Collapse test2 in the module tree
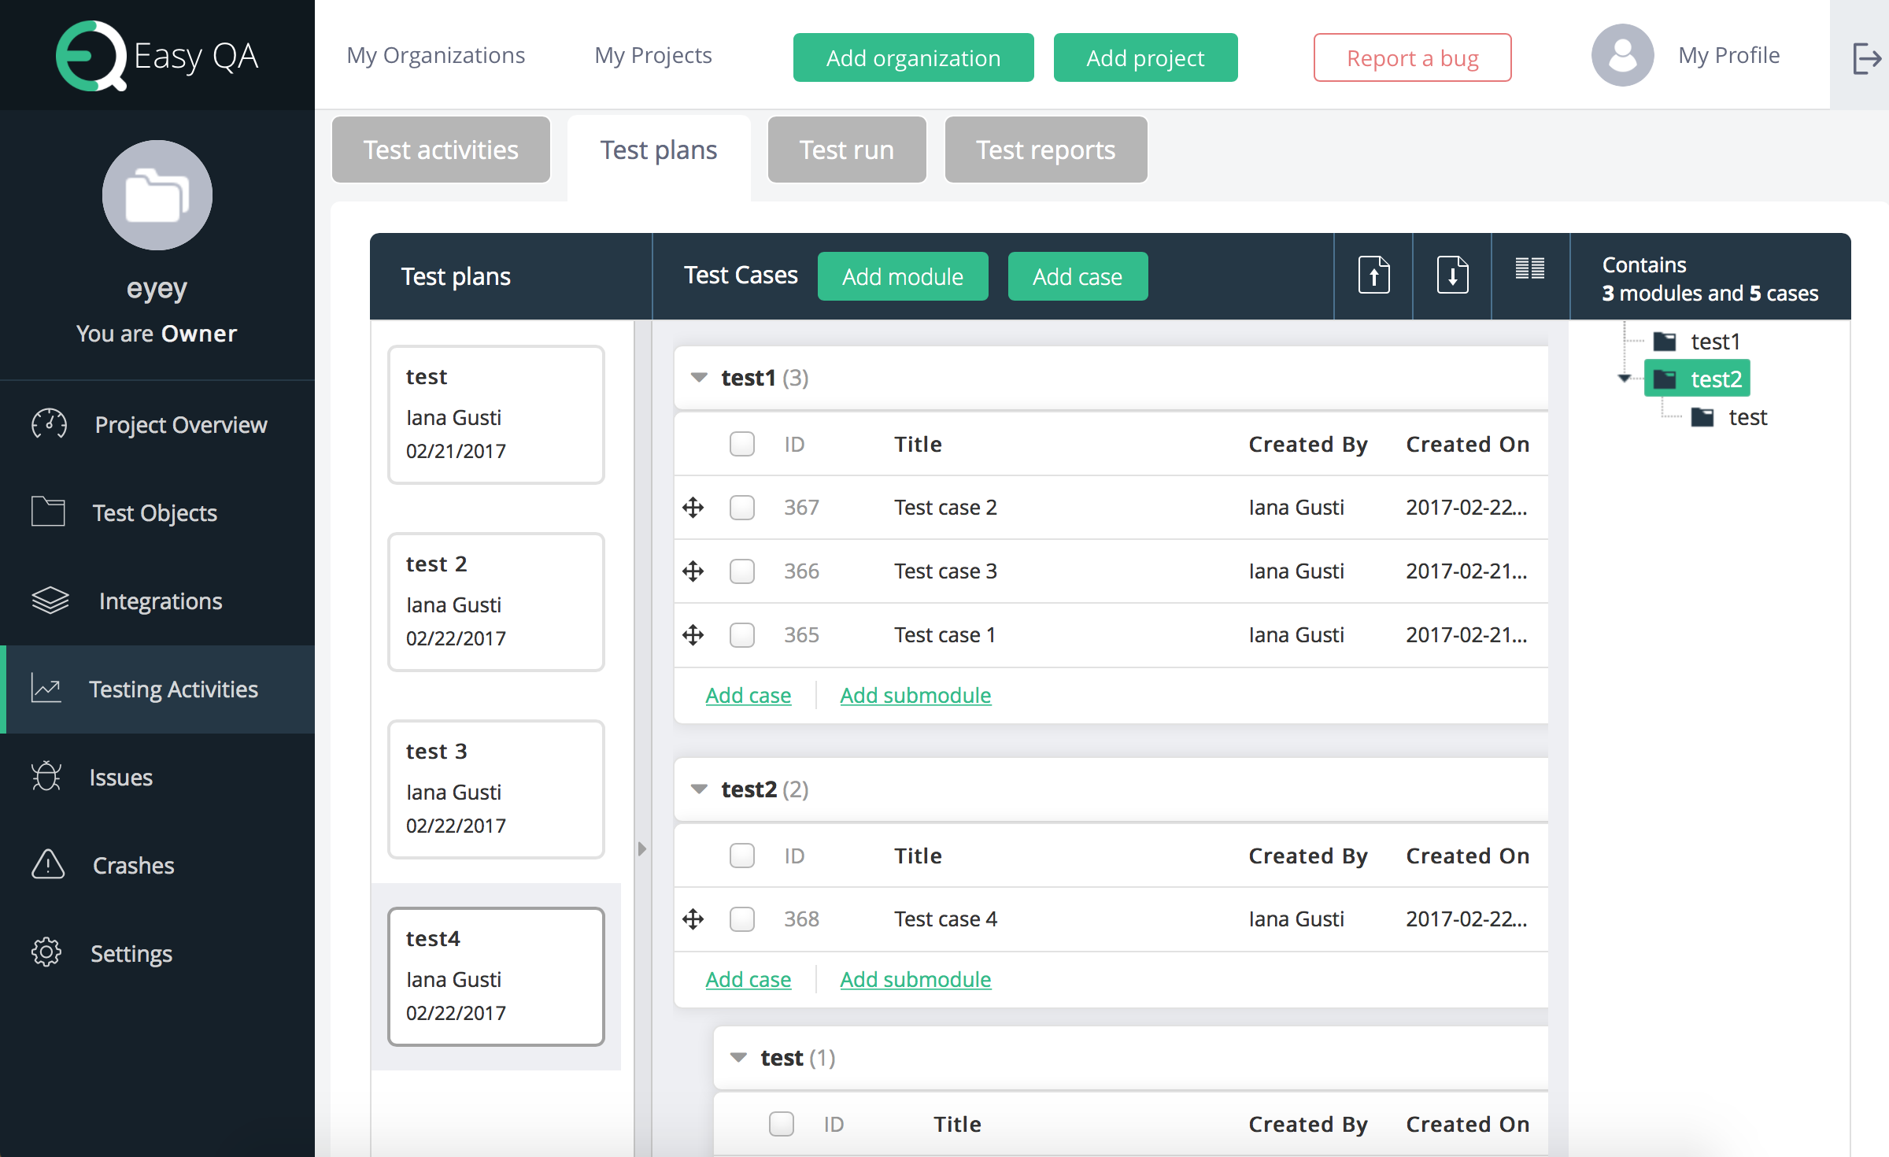Screen dimensions: 1889x1157 [x=1623, y=378]
